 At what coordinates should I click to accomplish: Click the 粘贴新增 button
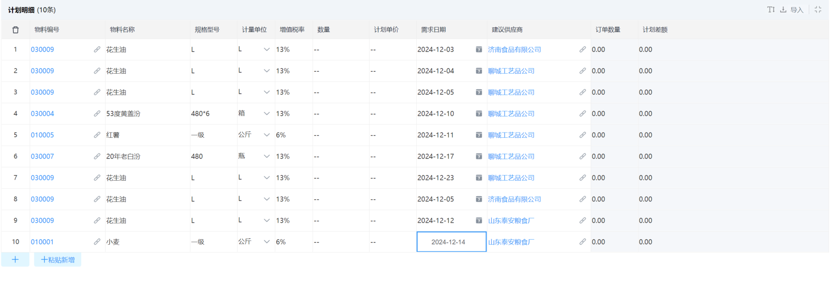coord(58,260)
